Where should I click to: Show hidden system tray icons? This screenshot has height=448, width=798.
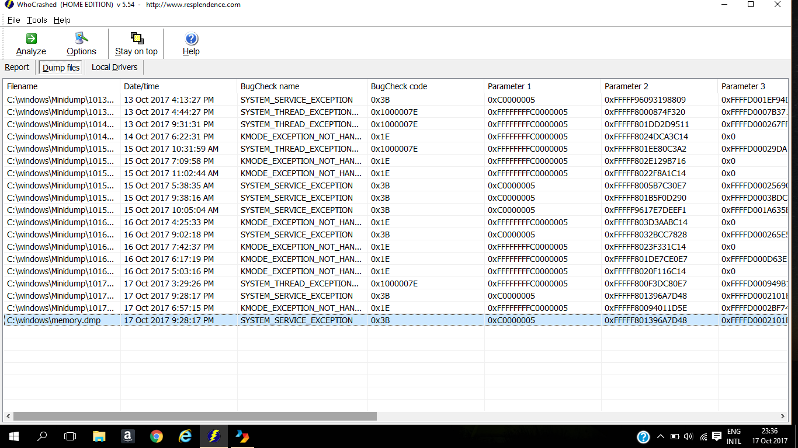(x=661, y=436)
